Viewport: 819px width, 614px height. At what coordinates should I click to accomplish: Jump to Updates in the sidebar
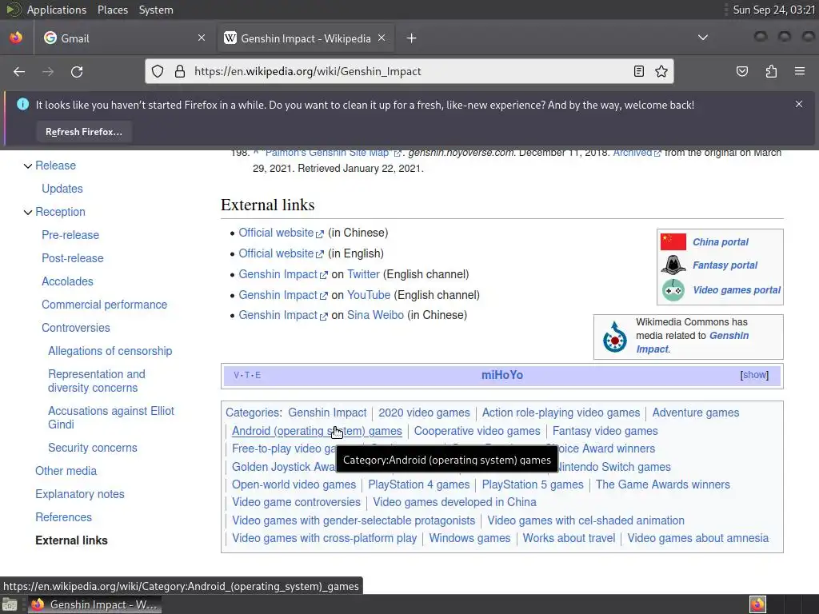tap(62, 189)
